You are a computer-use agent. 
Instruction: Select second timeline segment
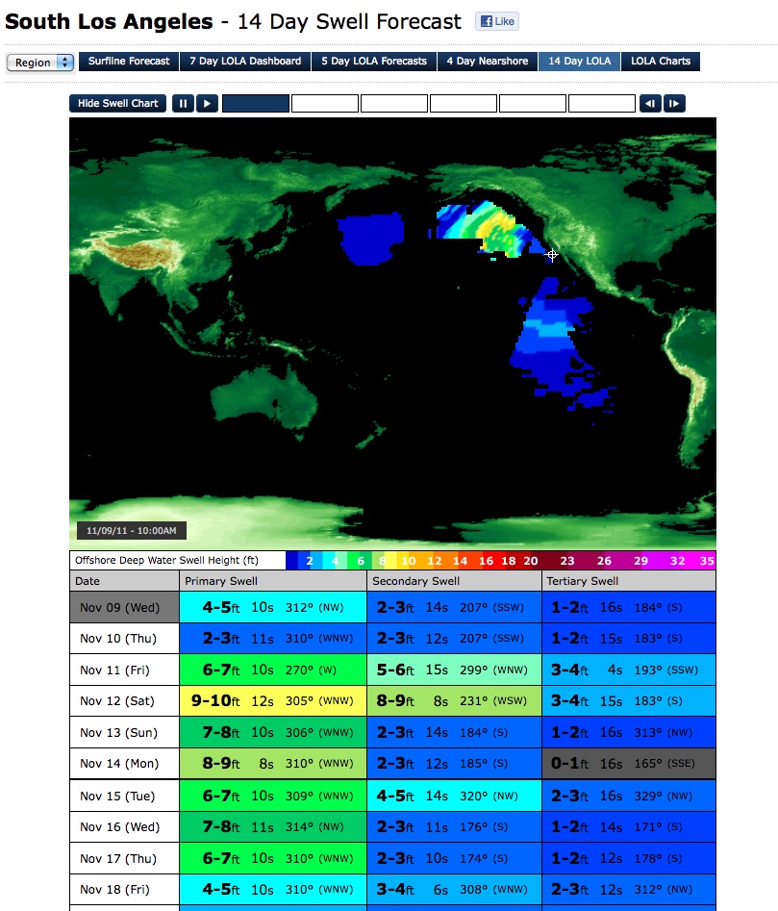(x=324, y=104)
